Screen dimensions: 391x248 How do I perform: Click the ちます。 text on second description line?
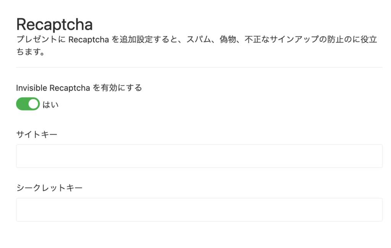(31, 52)
